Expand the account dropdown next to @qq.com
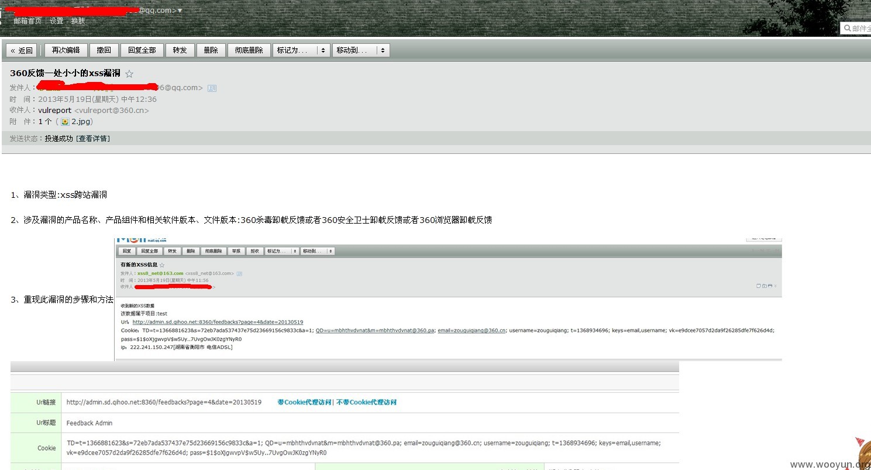This screenshot has width=871, height=470. pyautogui.click(x=180, y=11)
